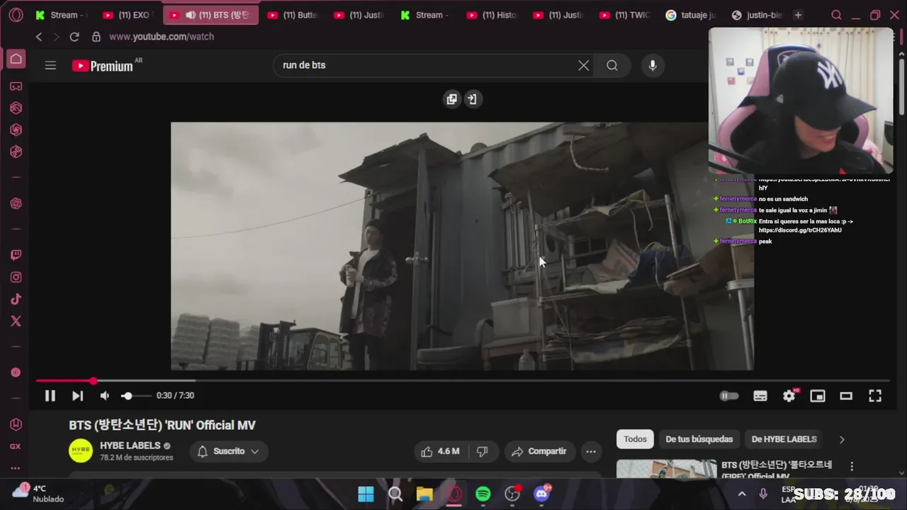The width and height of the screenshot is (907, 510).
Task: Enable theater mode on the player
Action: coord(846,396)
